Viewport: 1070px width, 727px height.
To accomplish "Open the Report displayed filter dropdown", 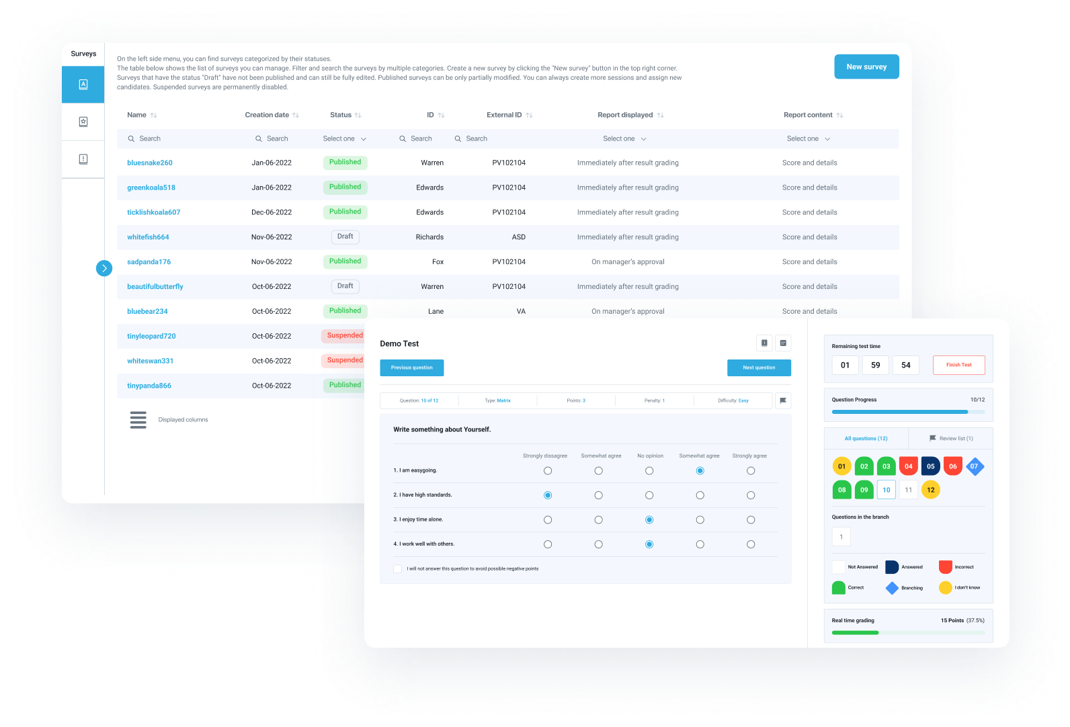I will [x=624, y=139].
